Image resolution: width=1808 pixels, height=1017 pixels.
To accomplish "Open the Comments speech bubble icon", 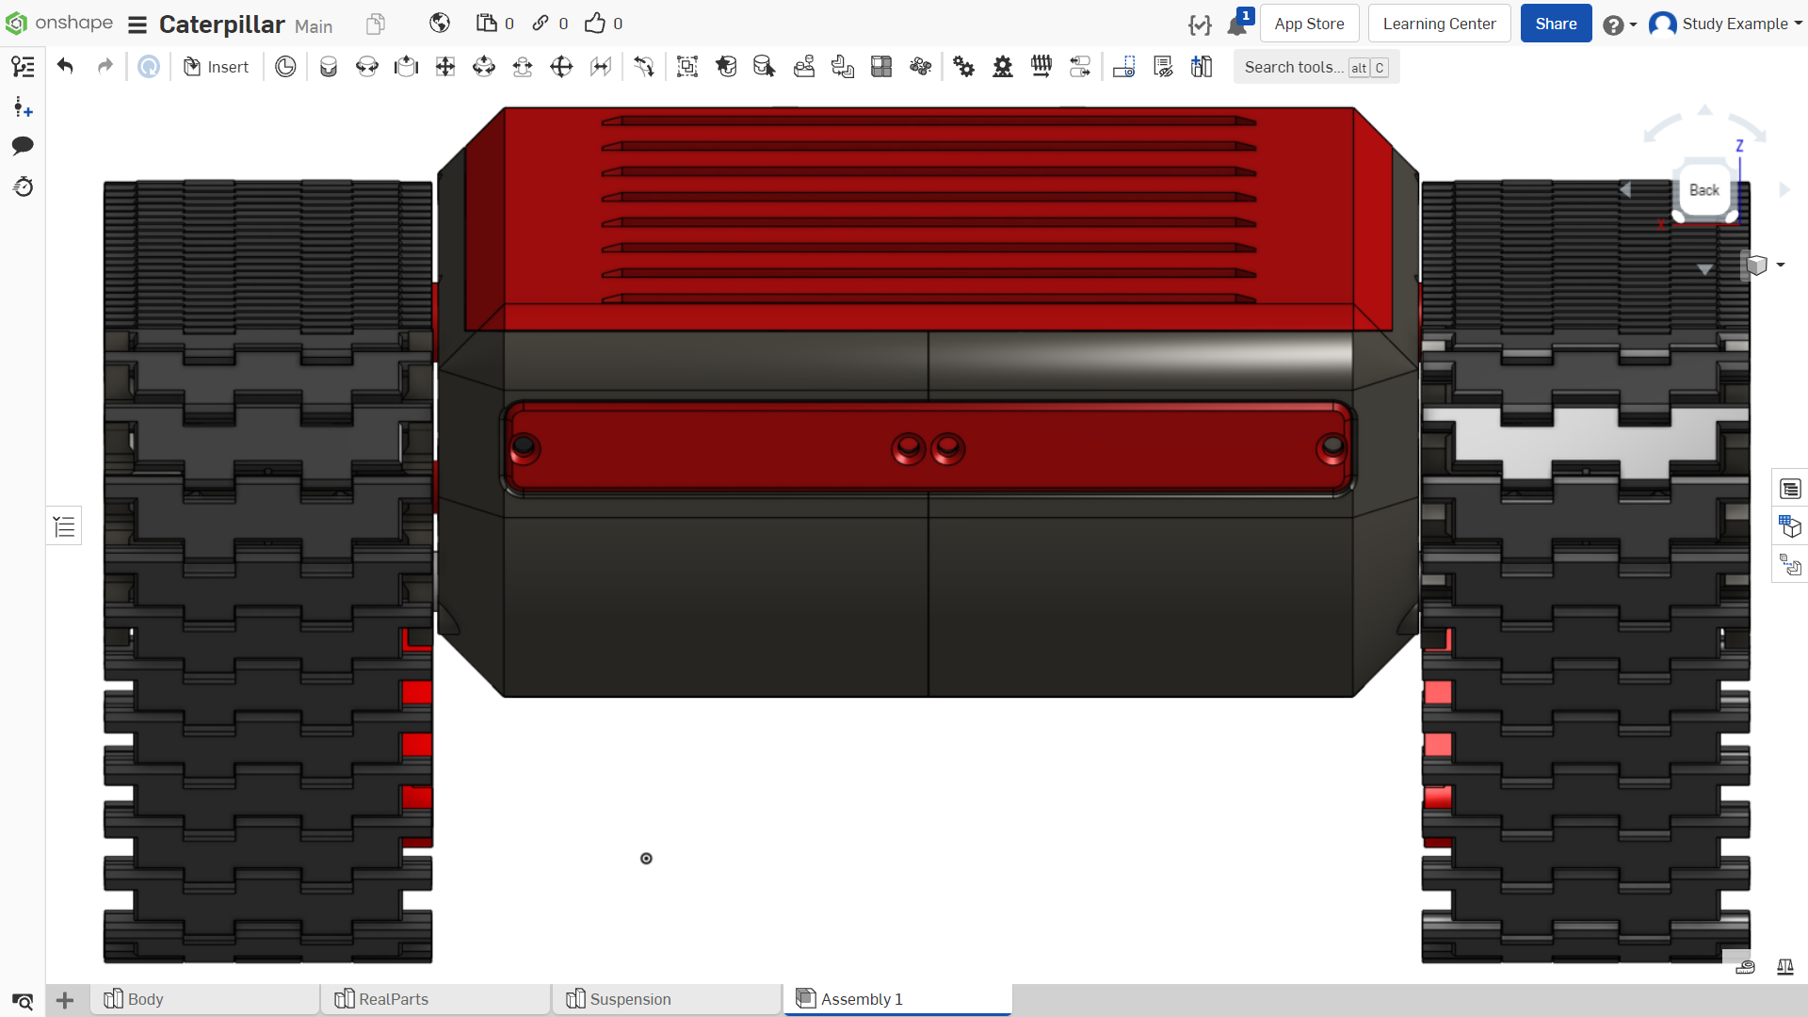I will pos(23,146).
